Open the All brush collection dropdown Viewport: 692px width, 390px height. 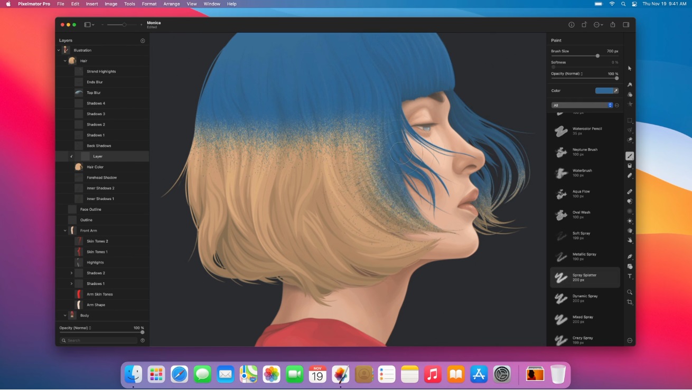pyautogui.click(x=582, y=106)
